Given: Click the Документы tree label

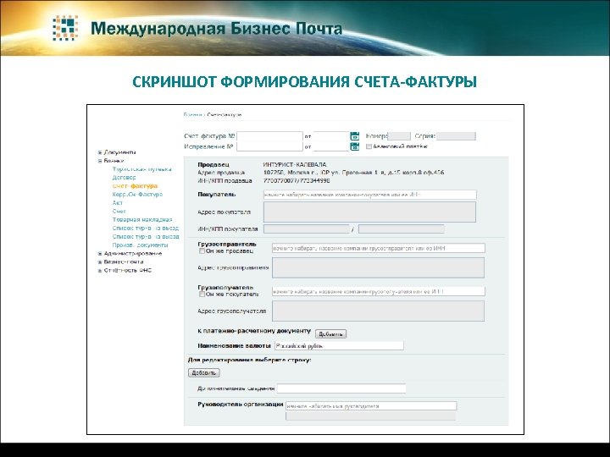Looking at the screenshot, I should pos(119,152).
